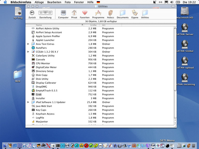199x149 pixels.
Task: Select the Console program row
Action: pos(99,59)
